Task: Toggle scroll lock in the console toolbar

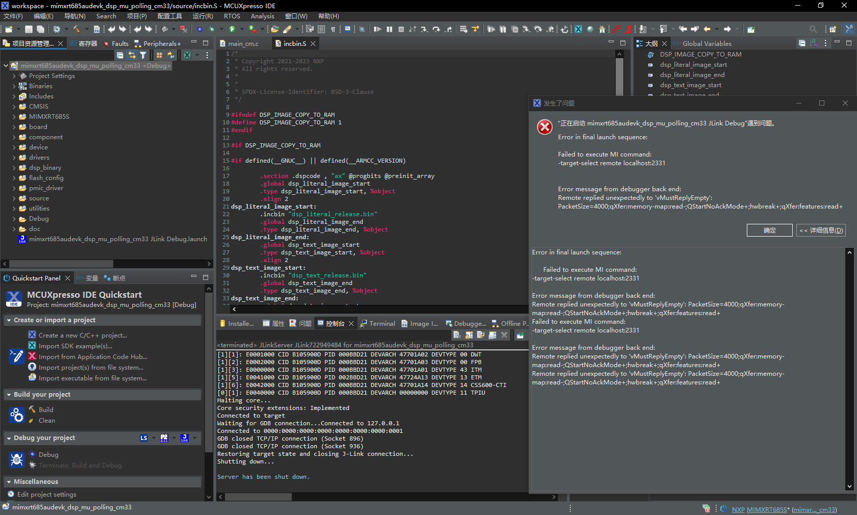Action: (x=469, y=335)
